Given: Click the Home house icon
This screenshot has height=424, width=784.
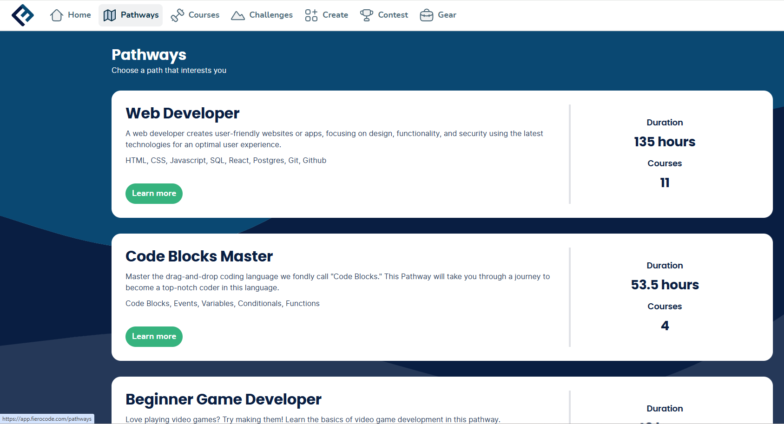Looking at the screenshot, I should (x=57, y=15).
